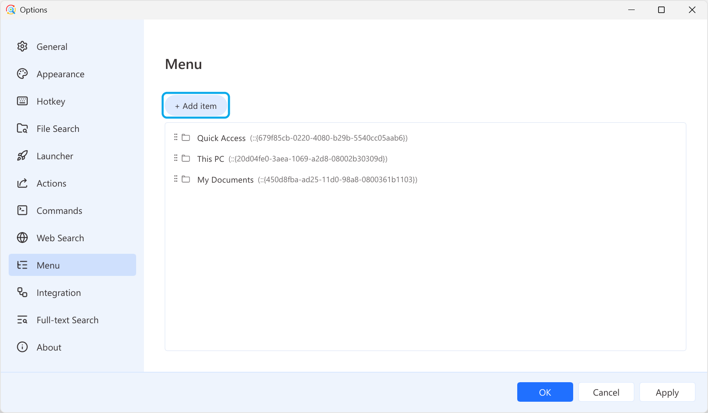Viewport: 708px width, 413px height.
Task: Click the folder icon of Quick Access
Action: pos(186,138)
